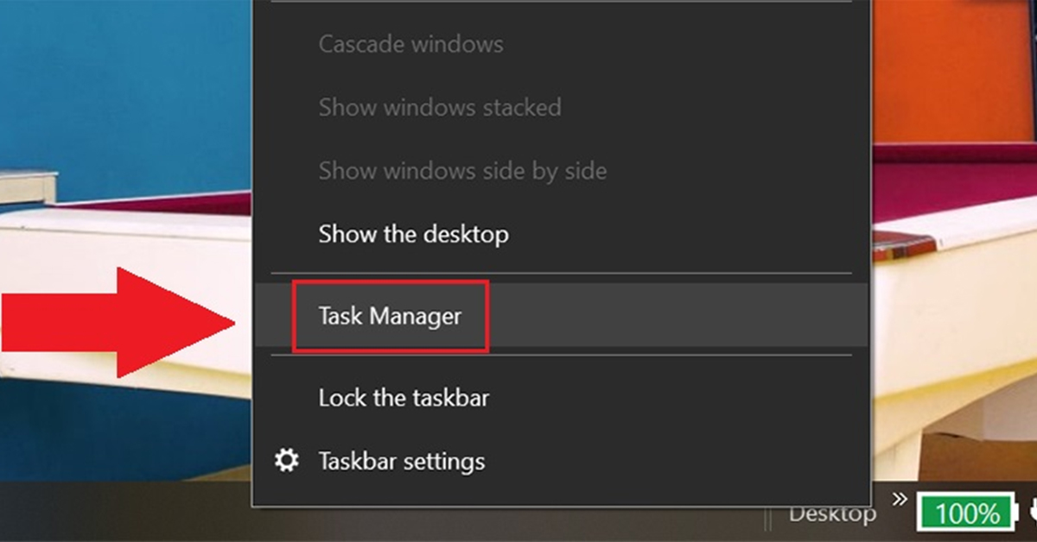Click the gear icon beside Taskbar settings
This screenshot has height=542, width=1037.
tap(286, 460)
